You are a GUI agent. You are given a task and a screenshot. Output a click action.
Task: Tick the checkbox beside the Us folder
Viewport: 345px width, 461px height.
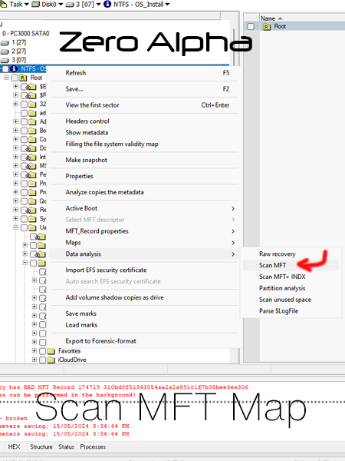24,228
